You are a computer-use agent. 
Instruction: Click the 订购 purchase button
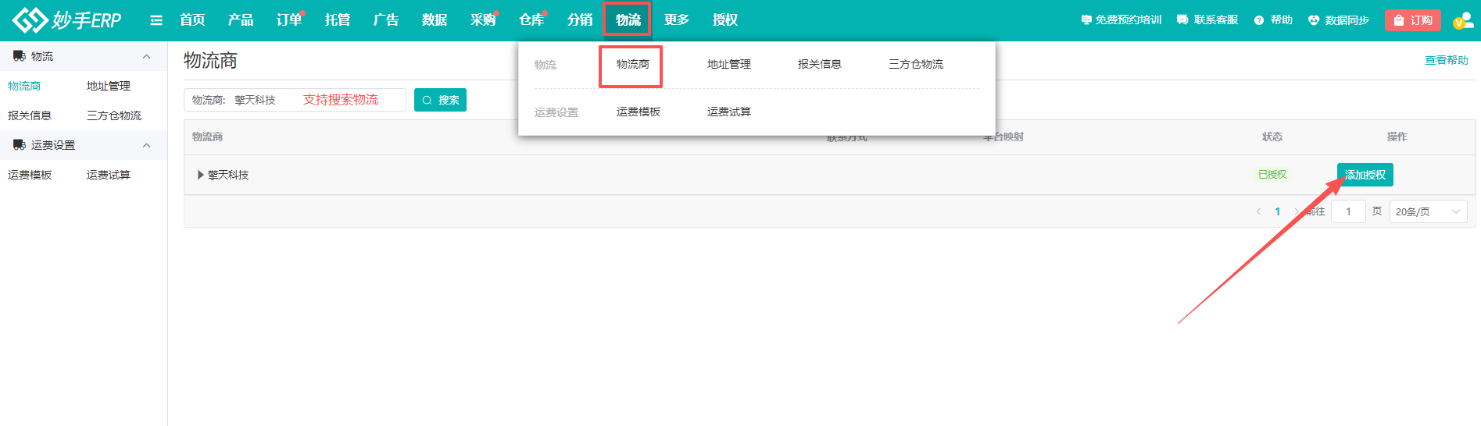(1412, 20)
